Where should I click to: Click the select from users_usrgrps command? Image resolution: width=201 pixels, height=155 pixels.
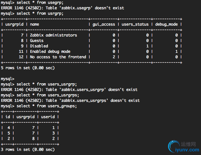[40, 95]
